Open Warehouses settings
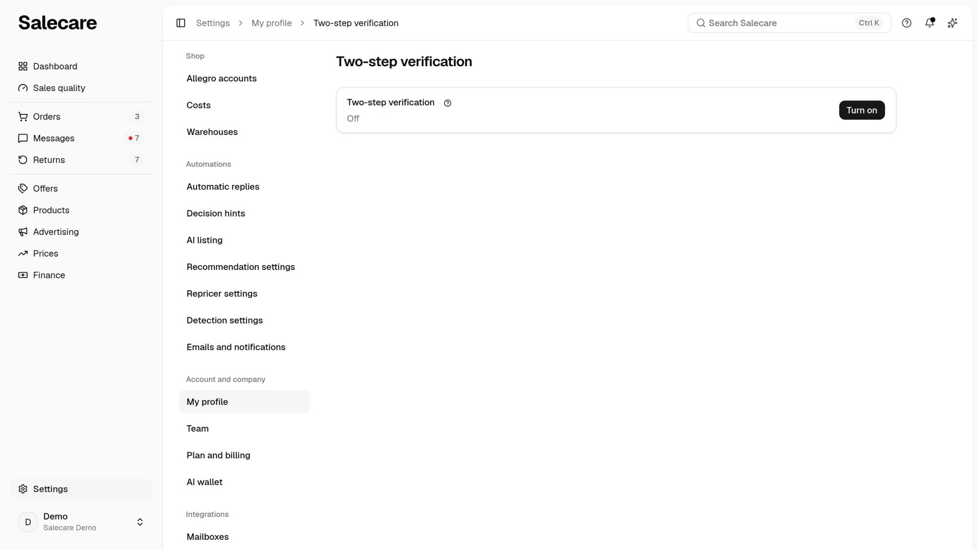The width and height of the screenshot is (978, 550). click(x=244, y=132)
